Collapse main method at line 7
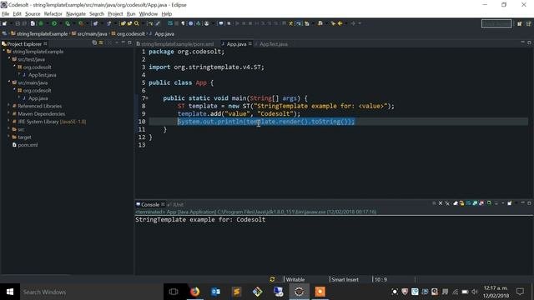The height and width of the screenshot is (300, 534). [x=147, y=98]
